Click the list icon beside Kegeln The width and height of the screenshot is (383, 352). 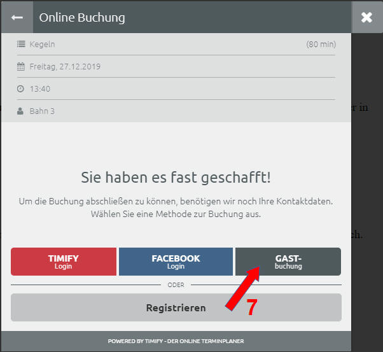coord(21,45)
